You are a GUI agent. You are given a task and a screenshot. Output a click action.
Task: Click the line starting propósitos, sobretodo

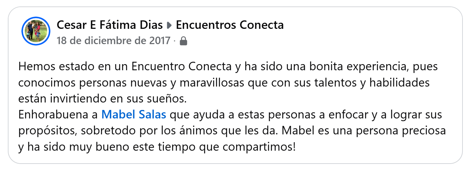tap(232, 131)
